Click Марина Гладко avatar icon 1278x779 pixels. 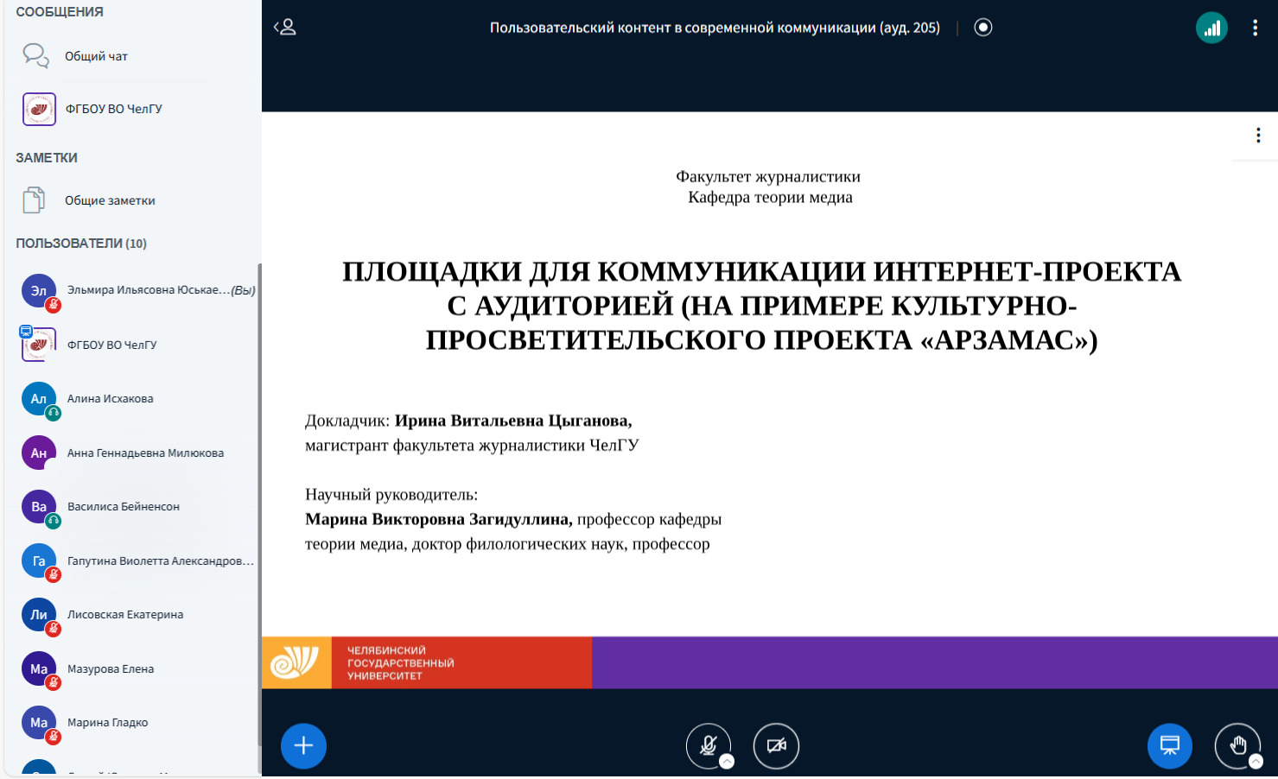39,723
